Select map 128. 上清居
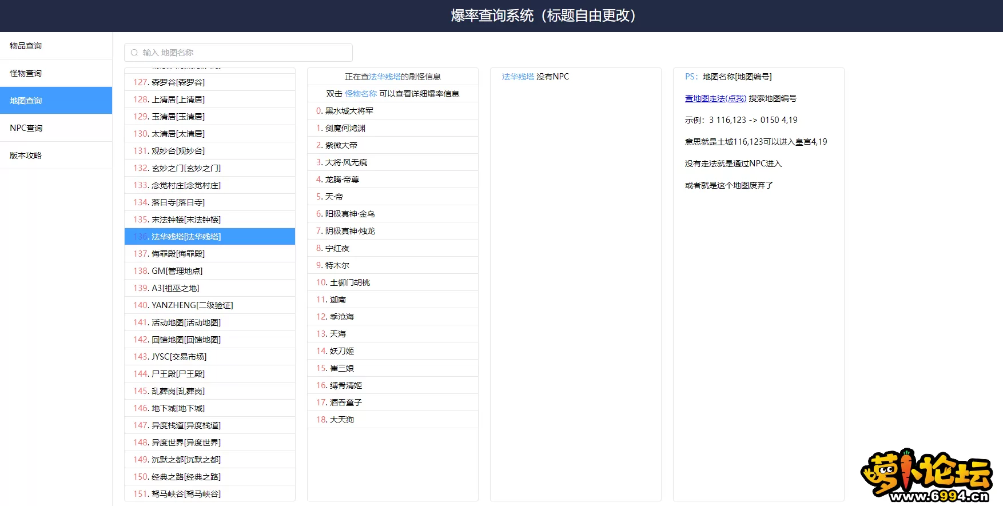Screen dimensions: 1003x506 210,99
